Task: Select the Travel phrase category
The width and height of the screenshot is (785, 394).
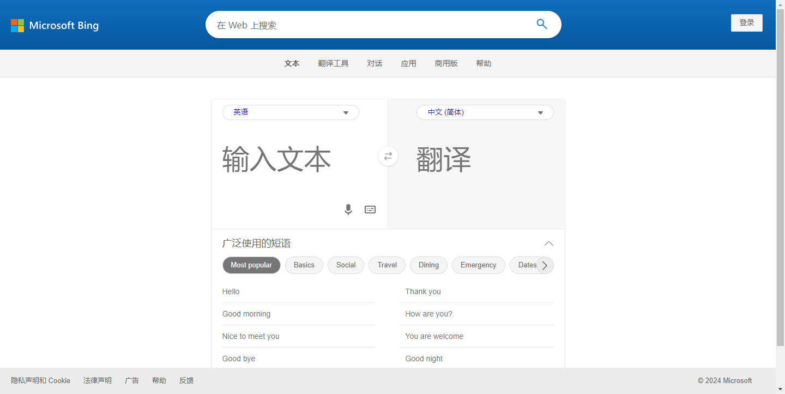Action: tap(387, 265)
